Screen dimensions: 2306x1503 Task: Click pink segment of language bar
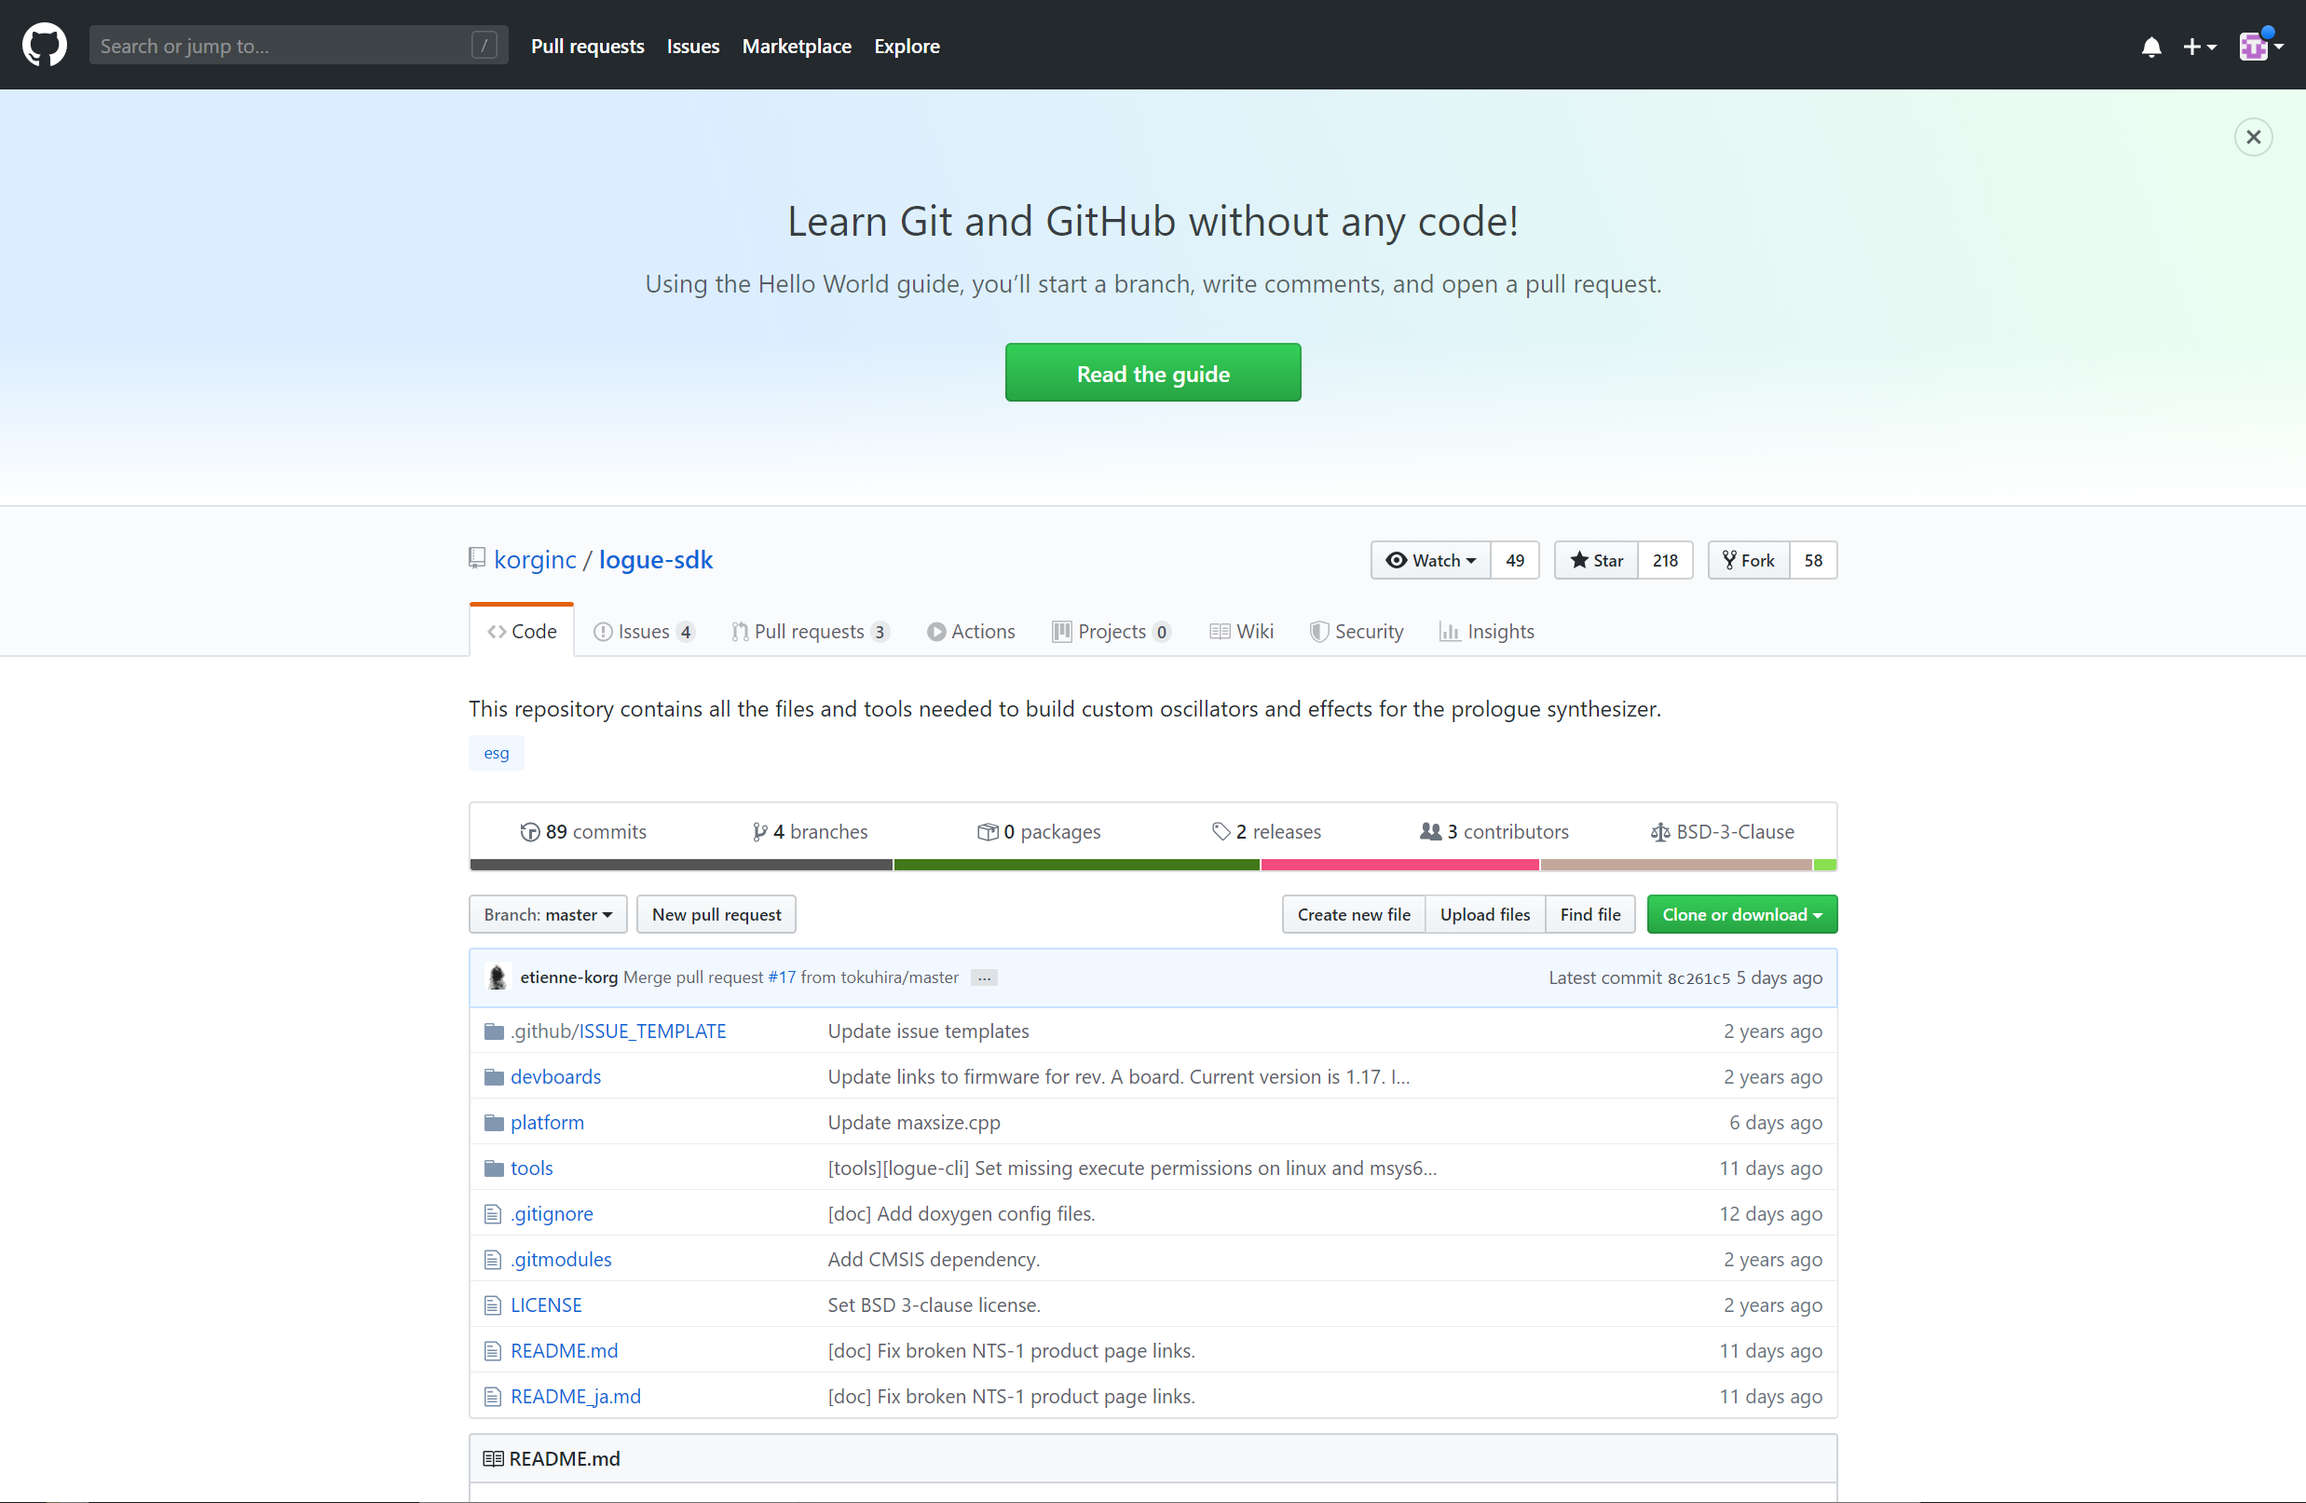pos(1400,865)
